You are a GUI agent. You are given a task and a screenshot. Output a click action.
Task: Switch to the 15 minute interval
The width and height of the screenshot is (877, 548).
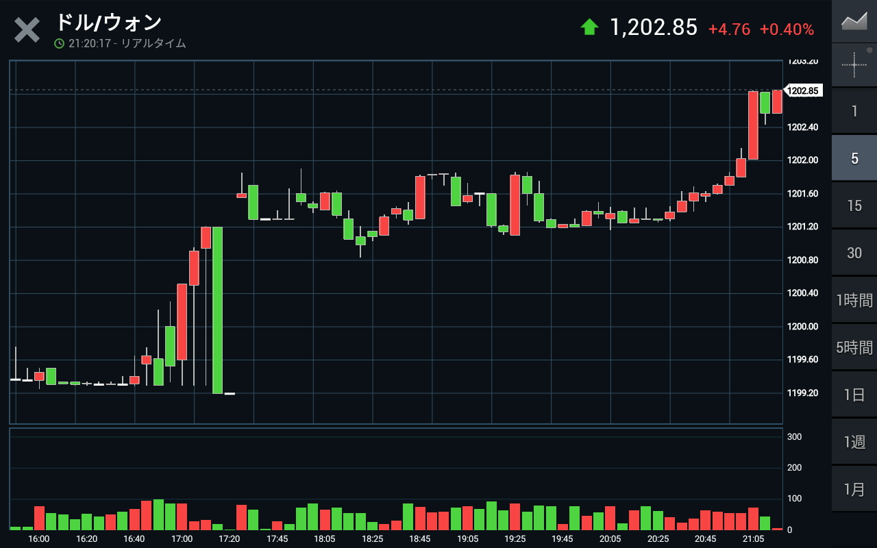coord(854,206)
